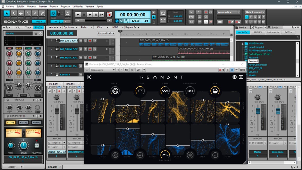
Task: Arm record on the DW_MUSIC_134 track 3
Action: point(90,58)
